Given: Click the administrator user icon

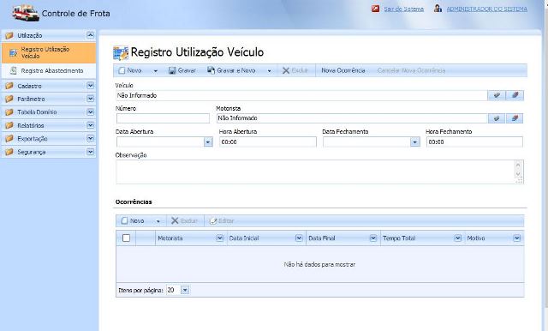Looking at the screenshot, I should point(438,9).
